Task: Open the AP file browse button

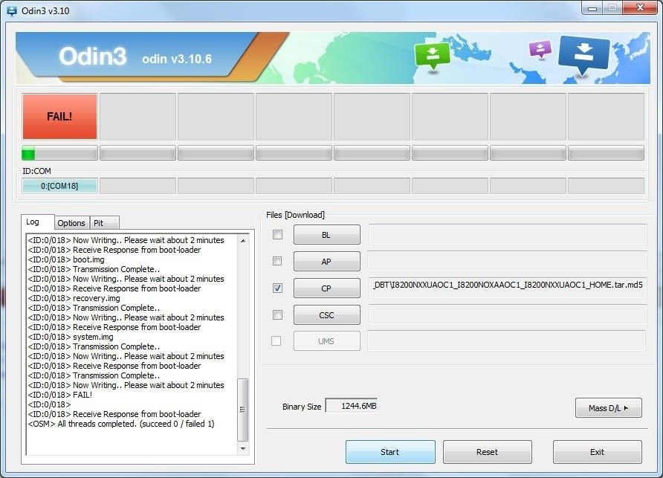Action: (x=327, y=262)
